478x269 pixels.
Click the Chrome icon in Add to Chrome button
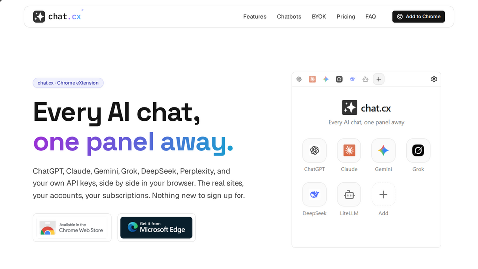tap(400, 17)
